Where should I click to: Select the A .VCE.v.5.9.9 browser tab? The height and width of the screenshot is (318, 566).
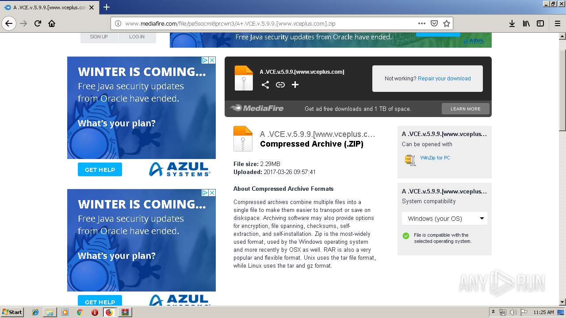click(49, 8)
